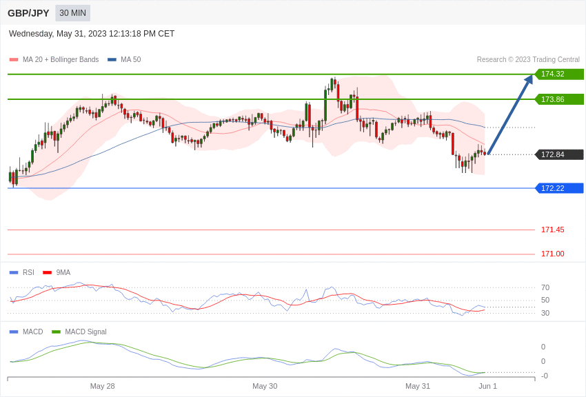
Task: Click the Jun 1 date axis label
Action: pos(487,386)
